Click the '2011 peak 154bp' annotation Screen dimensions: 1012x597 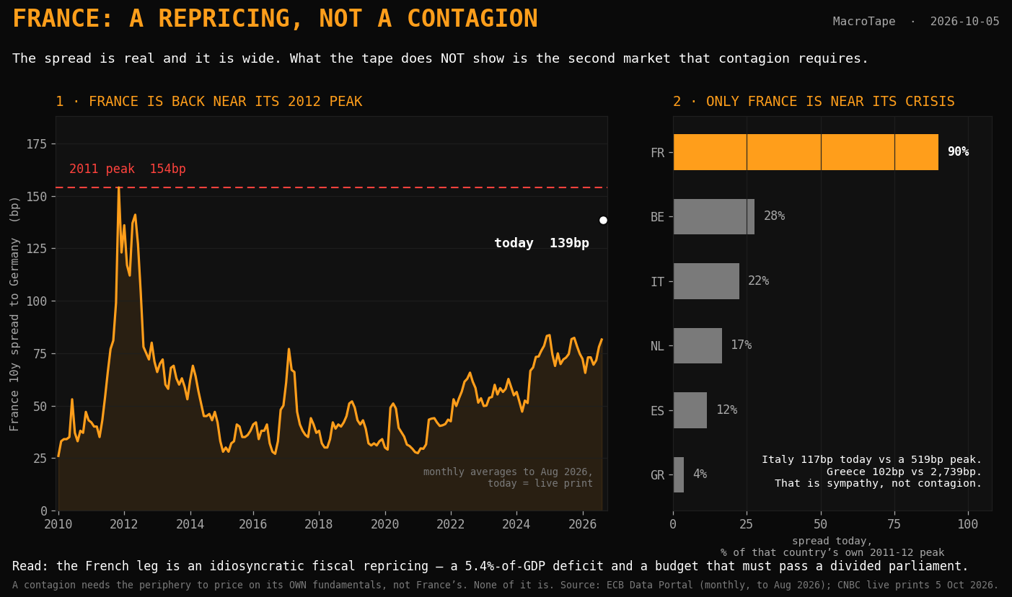(128, 169)
